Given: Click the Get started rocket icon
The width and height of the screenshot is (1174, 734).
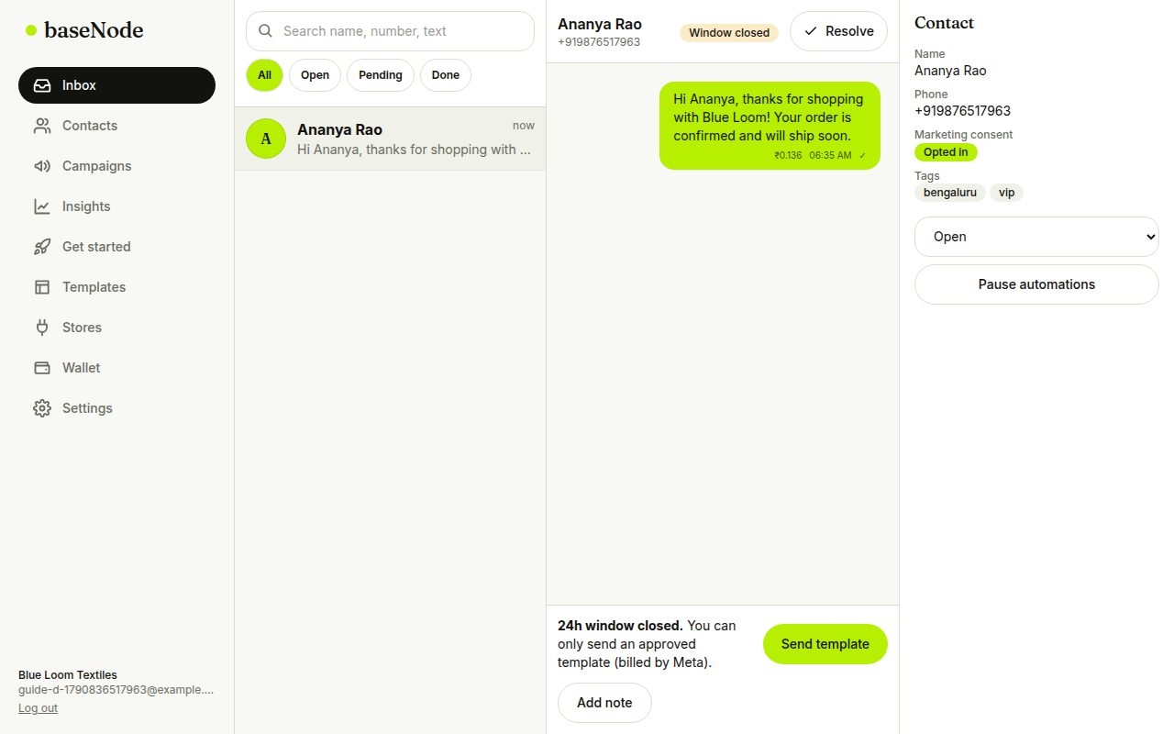Looking at the screenshot, I should click(42, 247).
